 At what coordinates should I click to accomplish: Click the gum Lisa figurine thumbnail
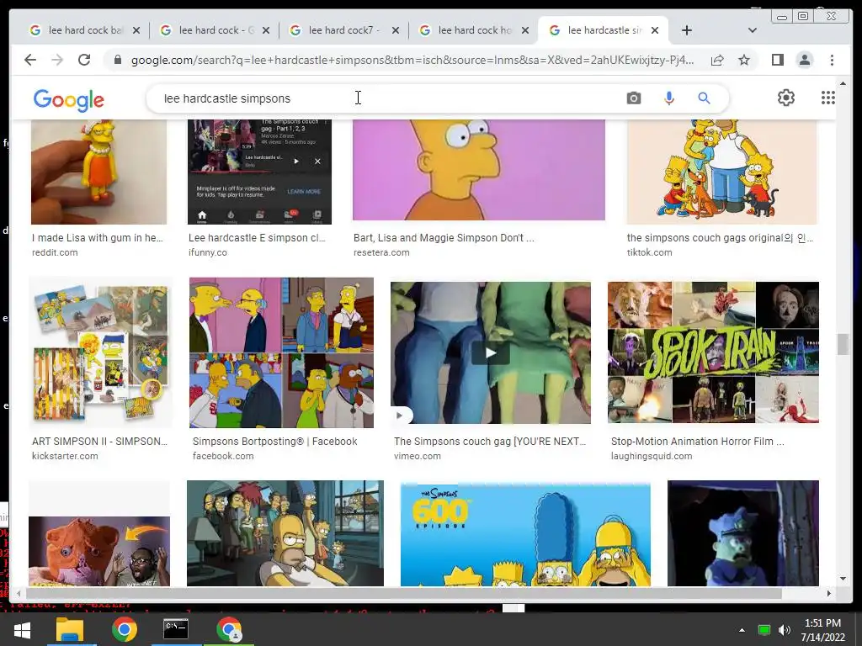click(x=98, y=172)
